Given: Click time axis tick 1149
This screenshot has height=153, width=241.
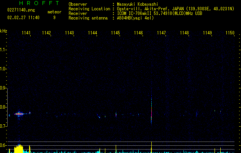Looking at the screenshot, I should (207, 33).
